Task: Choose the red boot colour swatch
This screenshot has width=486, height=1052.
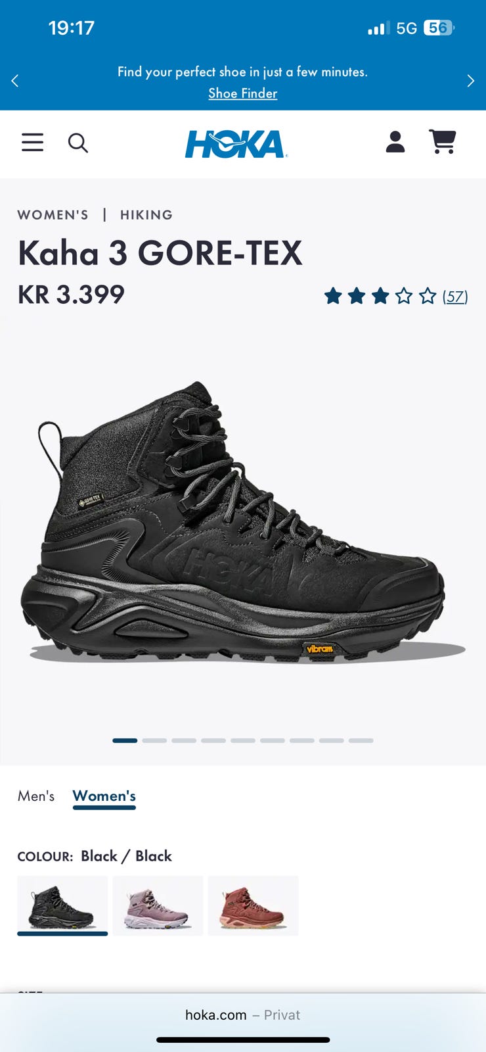Action: click(253, 905)
